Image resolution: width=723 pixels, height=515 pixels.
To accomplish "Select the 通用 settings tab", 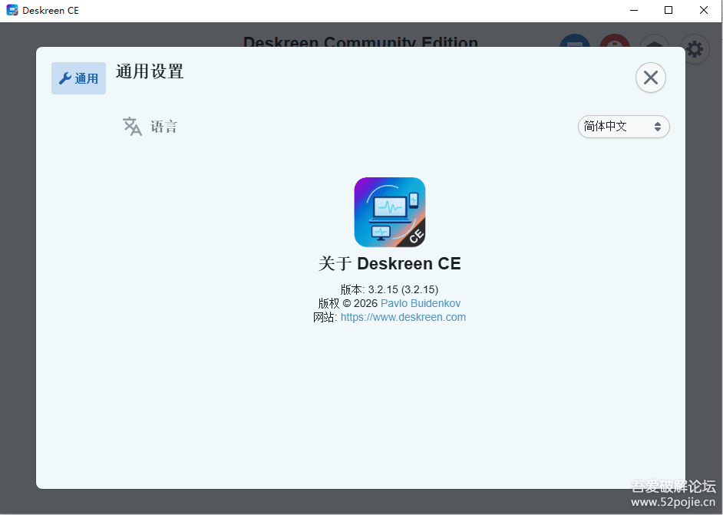I will click(x=78, y=78).
